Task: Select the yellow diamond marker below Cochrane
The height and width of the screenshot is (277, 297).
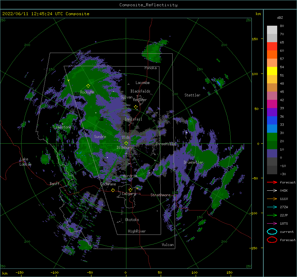Action: [x=113, y=190]
